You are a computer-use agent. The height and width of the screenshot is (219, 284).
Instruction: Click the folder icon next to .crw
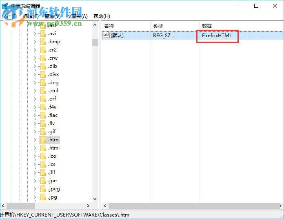[x=43, y=58]
